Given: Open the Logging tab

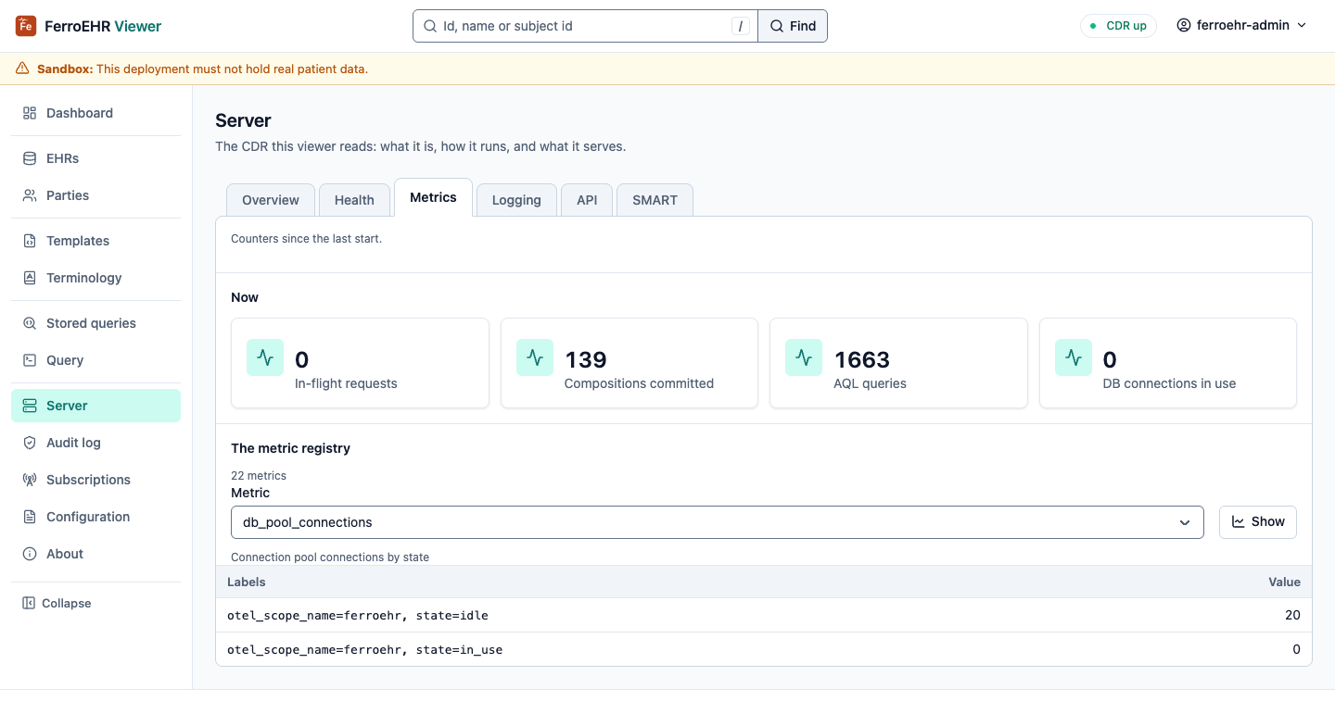Looking at the screenshot, I should (x=516, y=200).
